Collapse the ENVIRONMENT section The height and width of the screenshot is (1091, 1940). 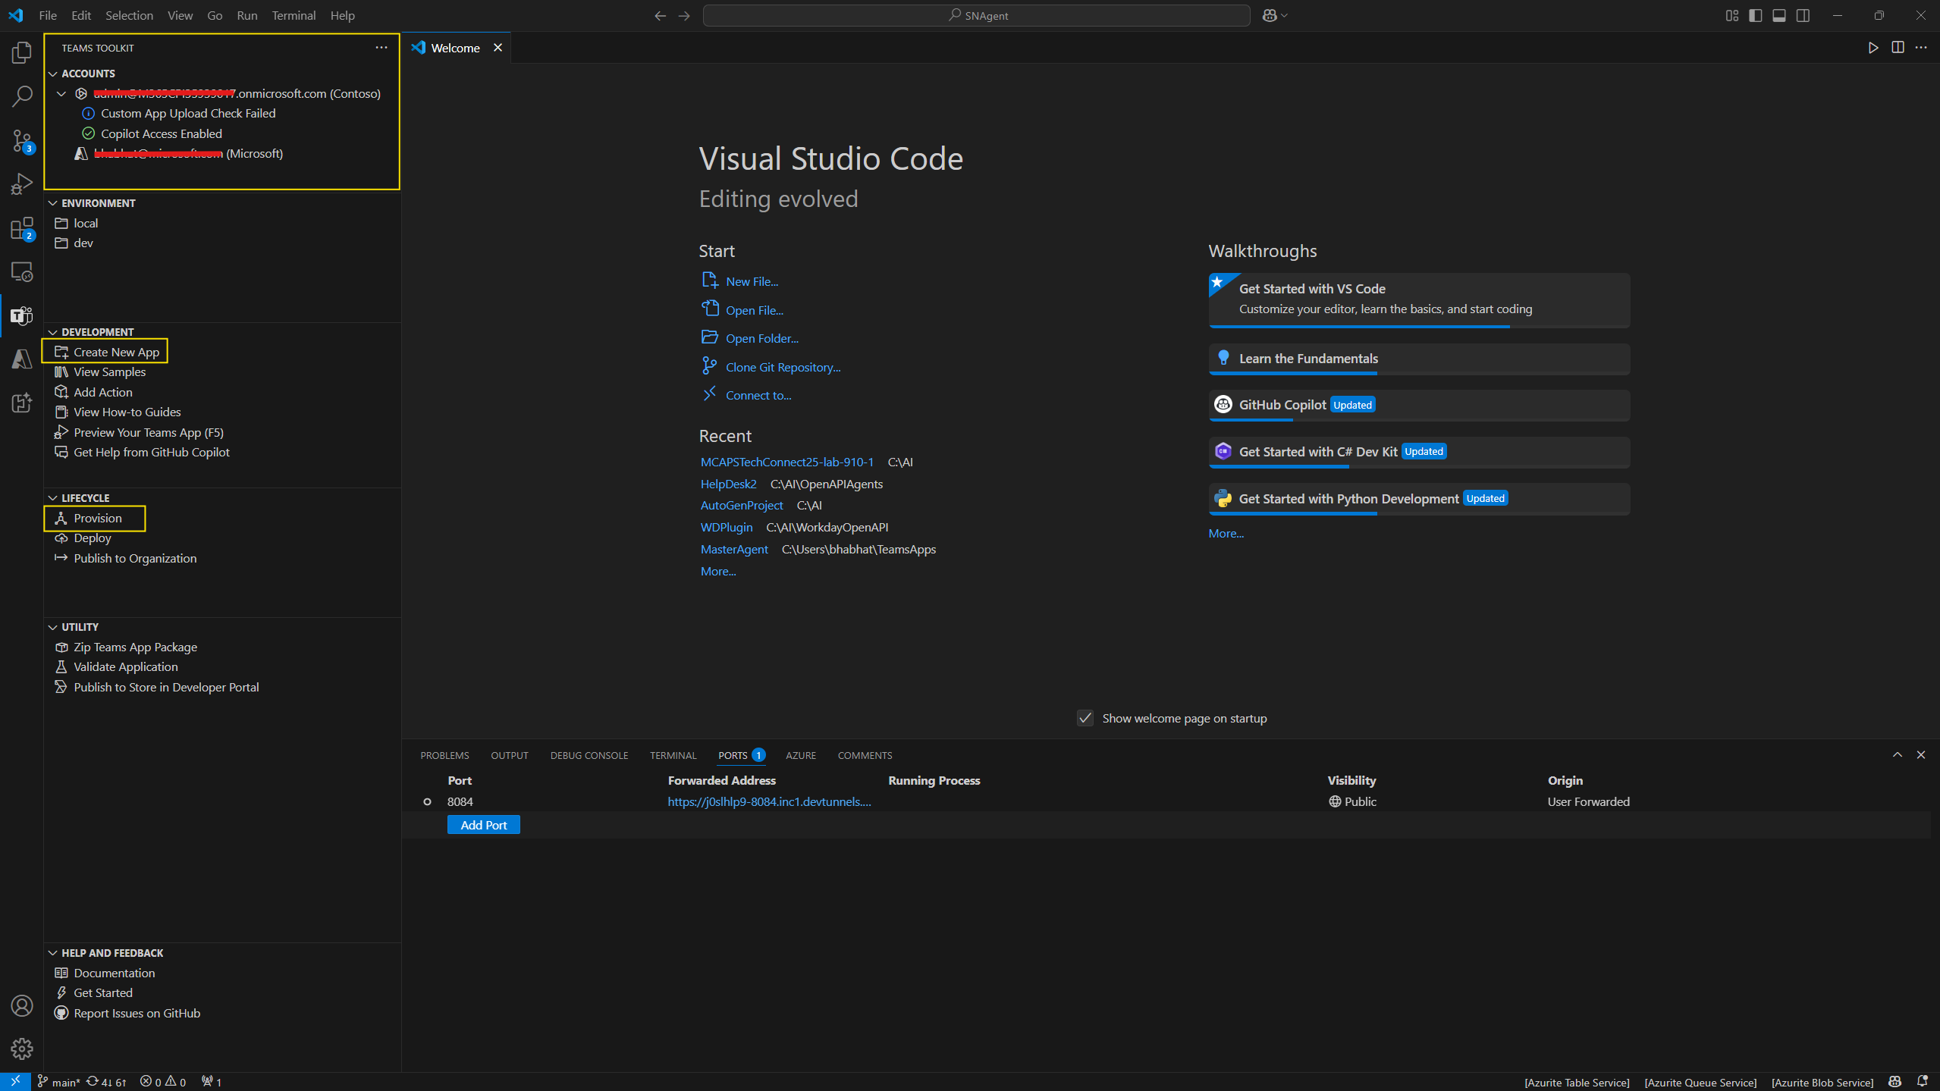pyautogui.click(x=53, y=203)
